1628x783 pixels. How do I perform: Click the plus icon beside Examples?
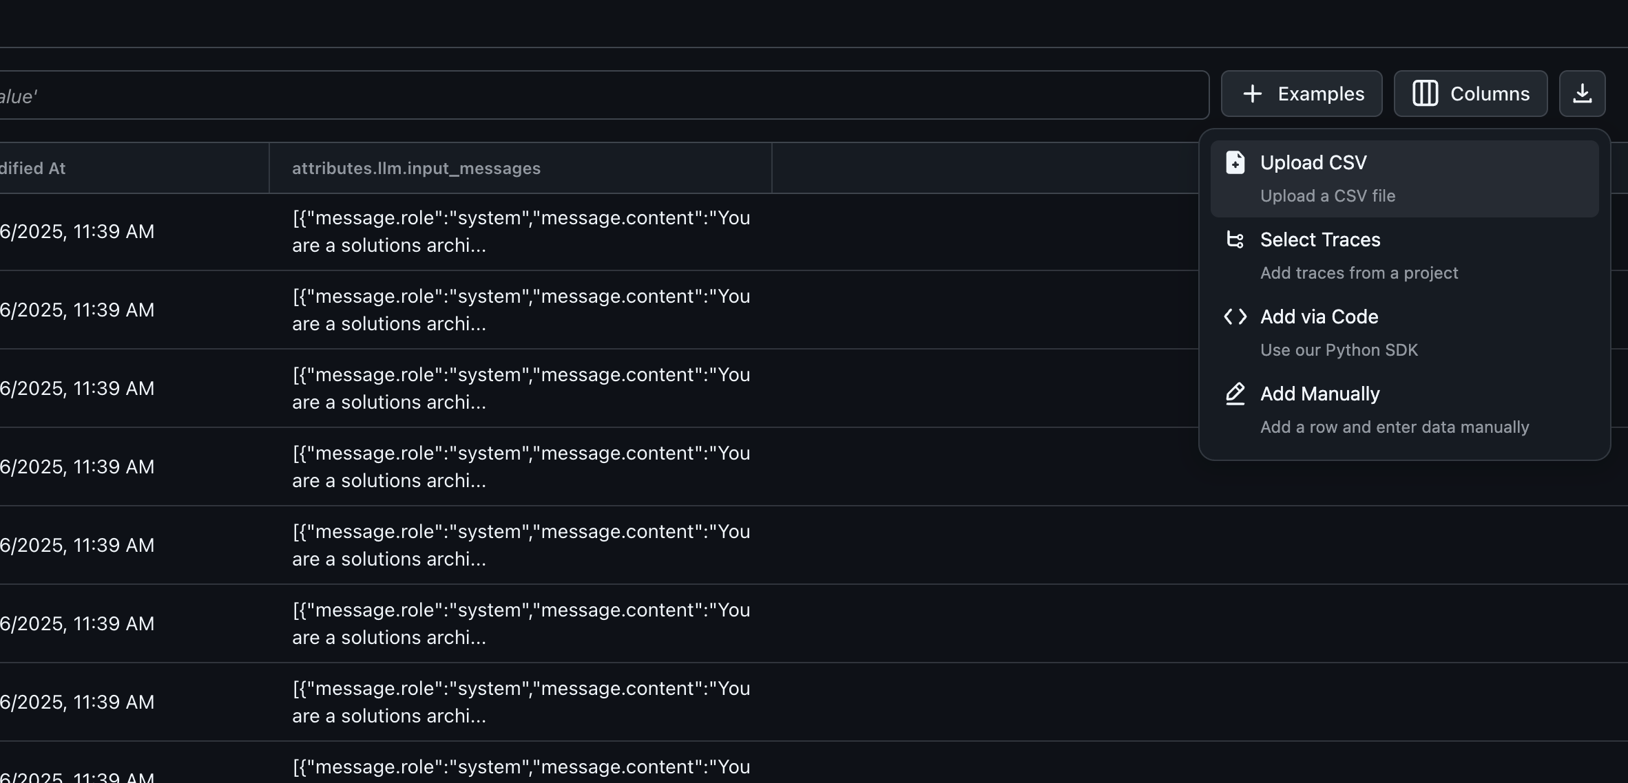tap(1253, 94)
